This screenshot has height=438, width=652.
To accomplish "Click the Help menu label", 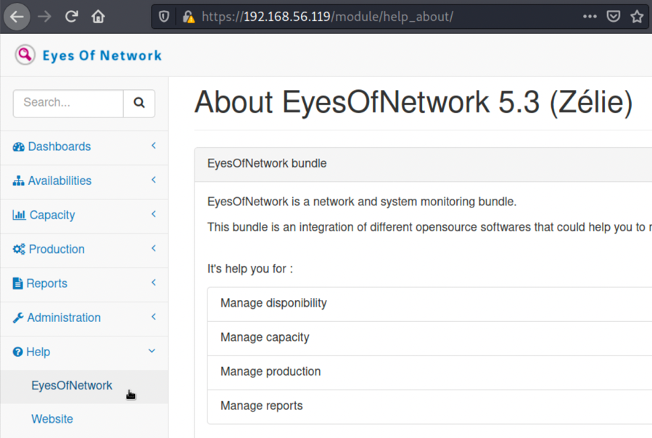I will 38,352.
